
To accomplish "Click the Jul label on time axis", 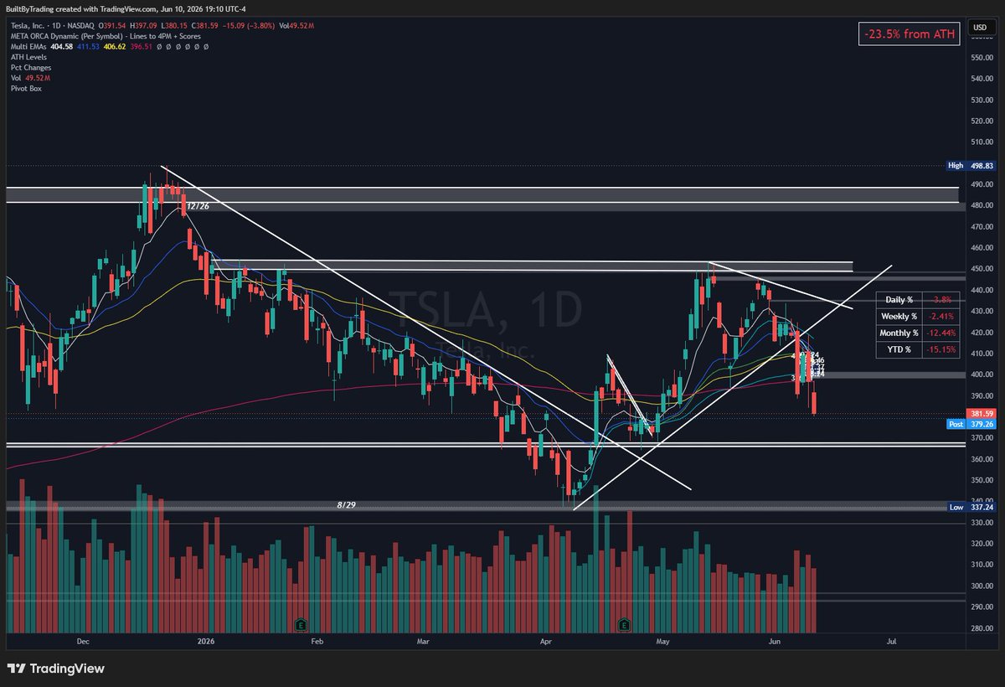I will (x=891, y=642).
